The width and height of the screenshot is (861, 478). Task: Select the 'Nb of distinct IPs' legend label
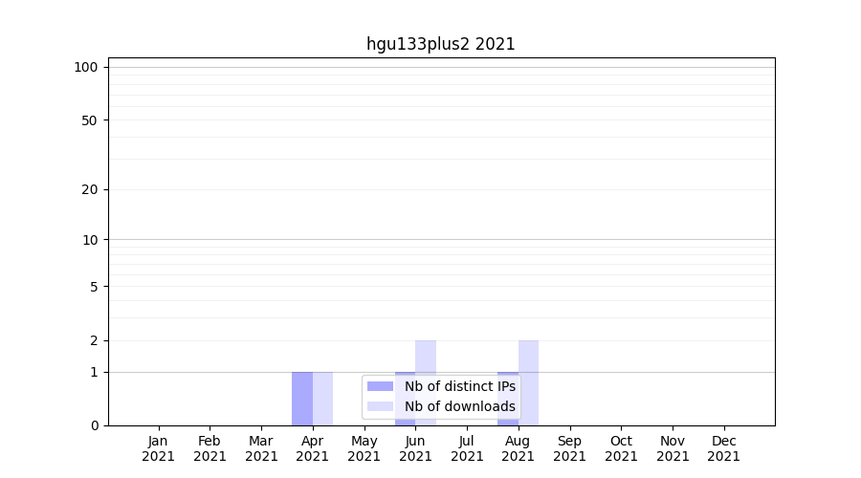459,386
